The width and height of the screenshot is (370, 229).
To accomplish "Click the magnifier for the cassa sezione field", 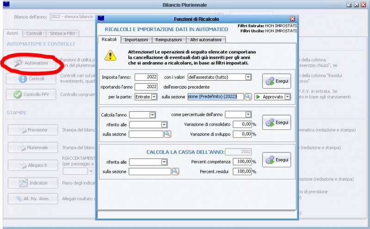I will (175, 172).
